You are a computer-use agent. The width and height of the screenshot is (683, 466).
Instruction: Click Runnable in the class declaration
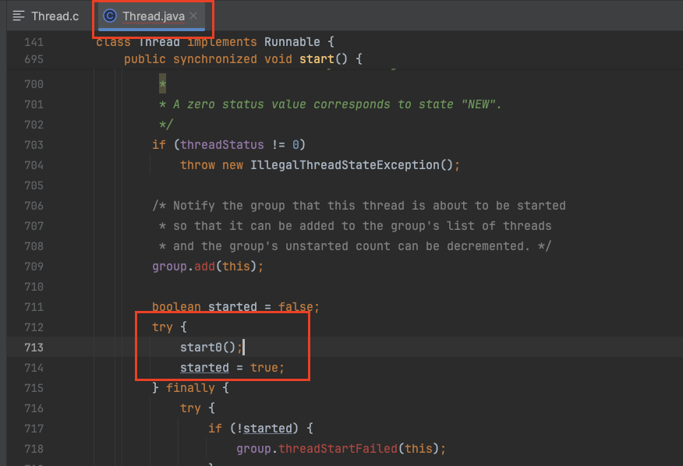click(x=292, y=41)
